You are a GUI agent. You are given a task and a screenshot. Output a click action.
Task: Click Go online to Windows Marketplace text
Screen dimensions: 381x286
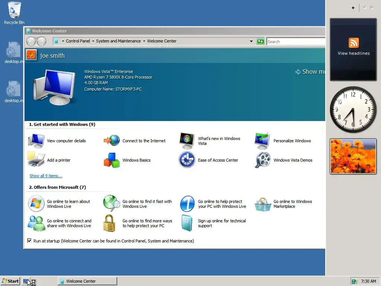(292, 204)
